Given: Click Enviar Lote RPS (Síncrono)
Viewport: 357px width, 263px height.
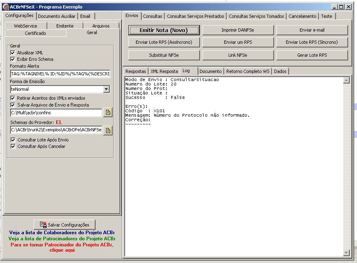Looking at the screenshot, I should pos(312,42).
